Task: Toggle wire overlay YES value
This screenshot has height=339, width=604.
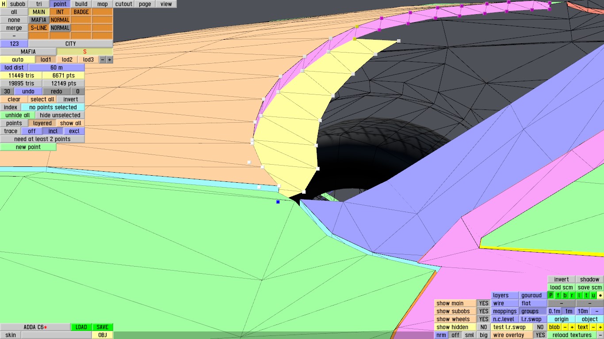Action: [540, 335]
